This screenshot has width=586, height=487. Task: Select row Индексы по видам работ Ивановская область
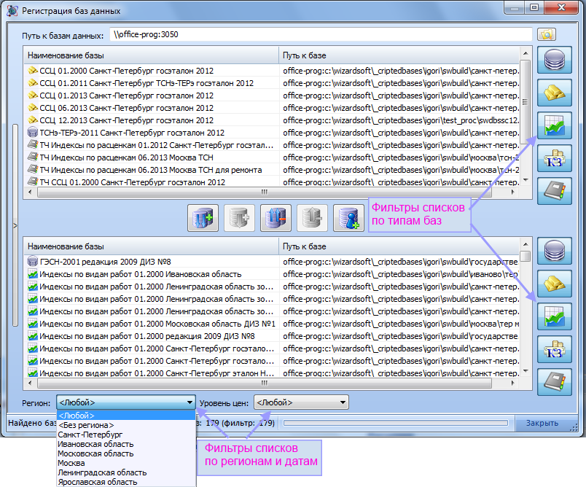click(x=271, y=274)
